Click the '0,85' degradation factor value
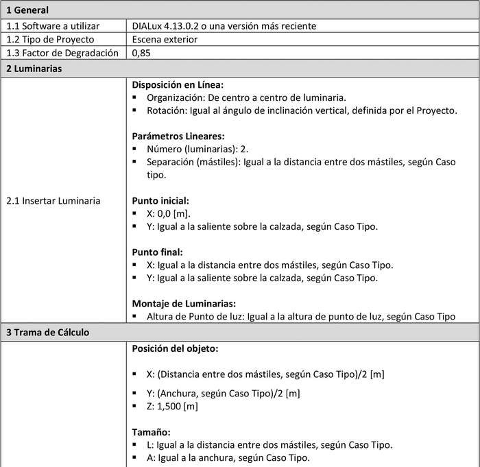480x467 pixels. (142, 53)
